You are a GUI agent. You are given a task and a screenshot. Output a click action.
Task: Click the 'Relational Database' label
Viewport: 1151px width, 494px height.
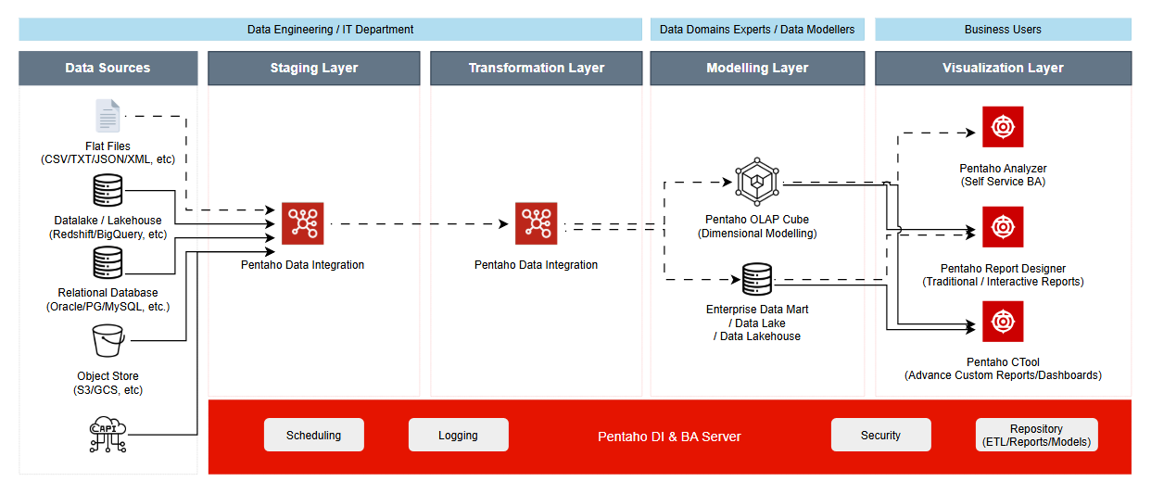click(108, 293)
